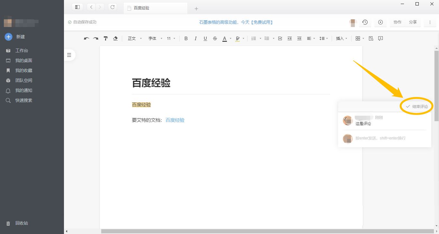
Task: Open the 插入 insert menu
Action: 342,39
